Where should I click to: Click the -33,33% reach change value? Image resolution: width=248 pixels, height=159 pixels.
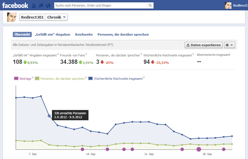[x=162, y=63]
